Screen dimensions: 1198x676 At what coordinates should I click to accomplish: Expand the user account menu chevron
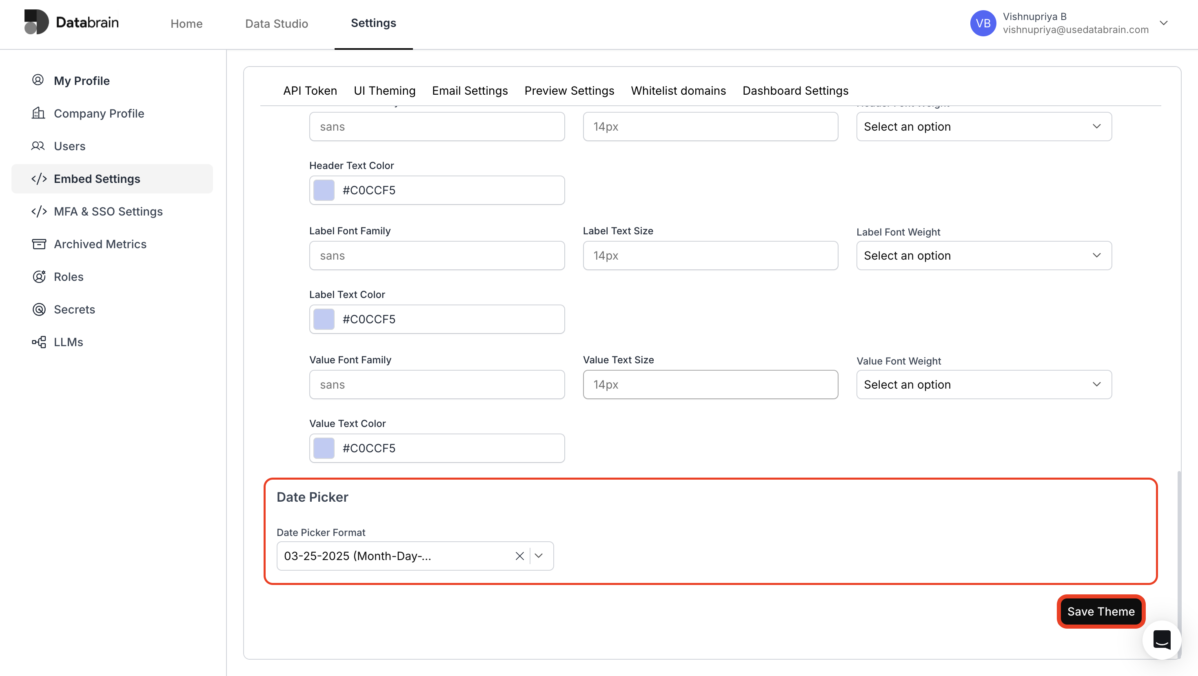pyautogui.click(x=1164, y=23)
